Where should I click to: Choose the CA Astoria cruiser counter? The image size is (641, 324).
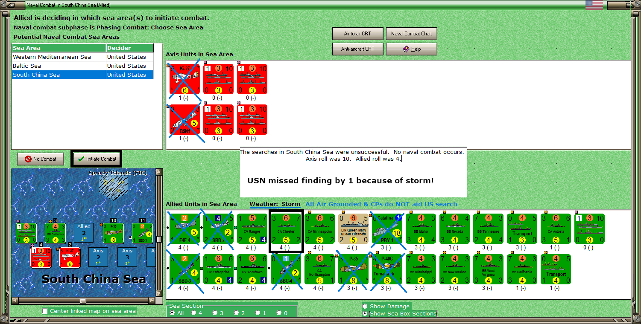(556, 229)
